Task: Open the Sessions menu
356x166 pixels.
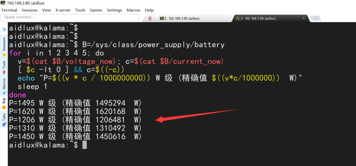Action: (30, 10)
